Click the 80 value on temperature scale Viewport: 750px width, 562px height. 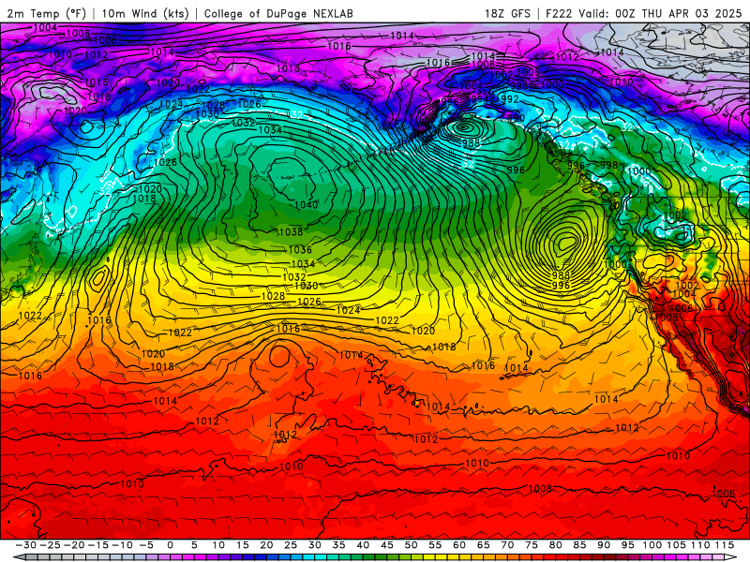[555, 545]
